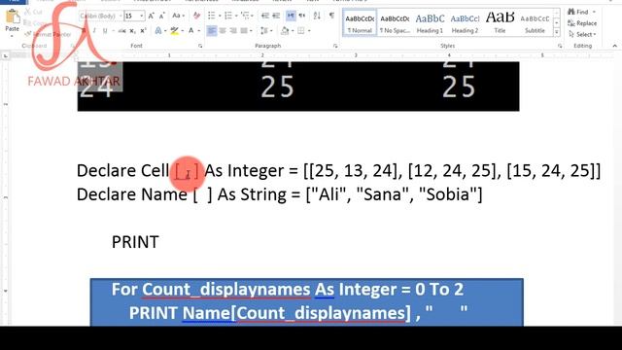Open line and paragraph spacing
This screenshot has width=622, height=350.
click(x=263, y=30)
